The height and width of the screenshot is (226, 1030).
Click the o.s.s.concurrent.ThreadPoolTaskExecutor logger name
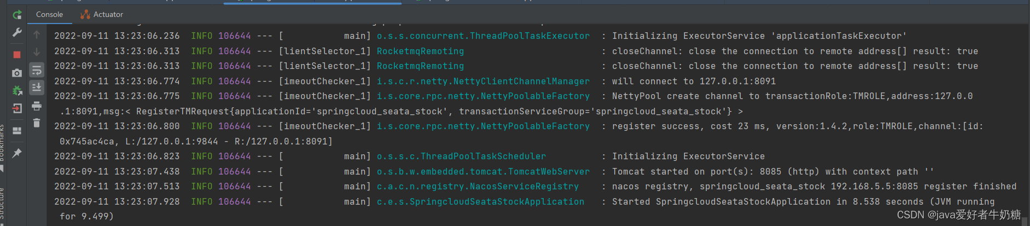483,36
